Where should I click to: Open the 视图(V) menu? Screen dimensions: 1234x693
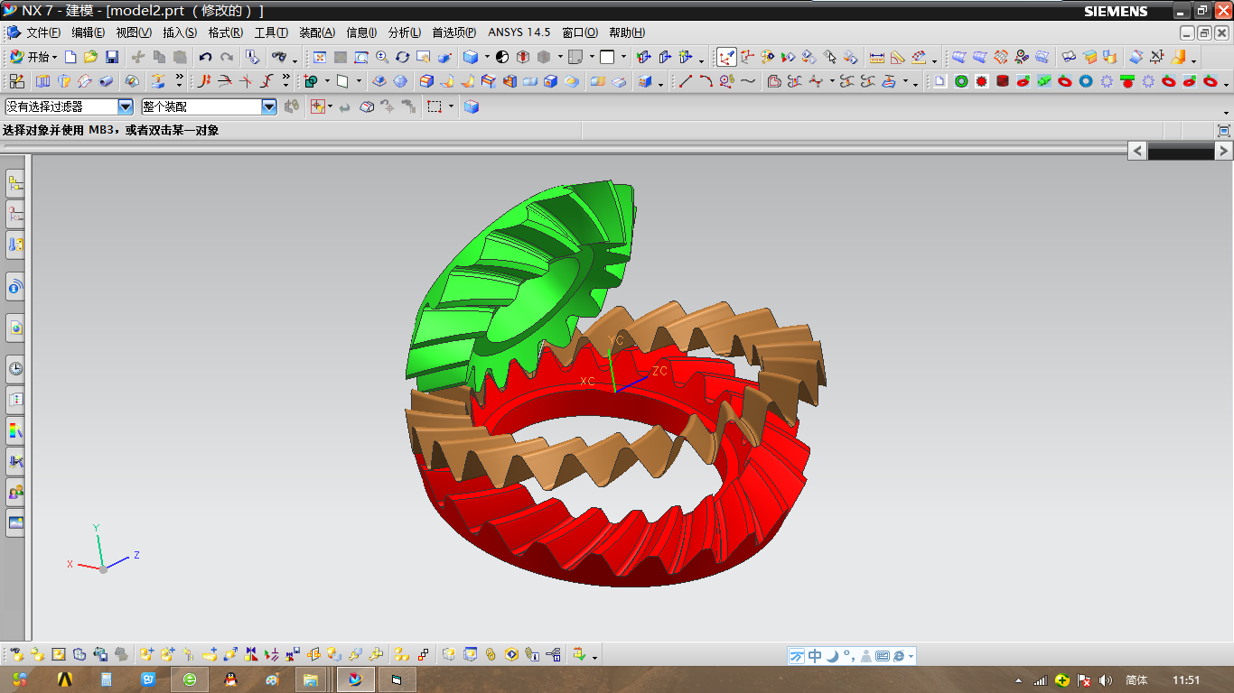(134, 32)
